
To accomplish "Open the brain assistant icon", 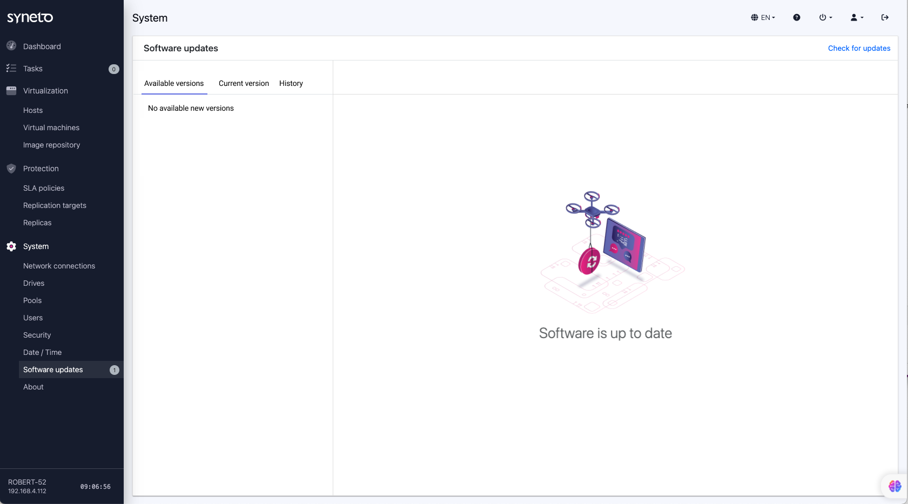I will [894, 486].
